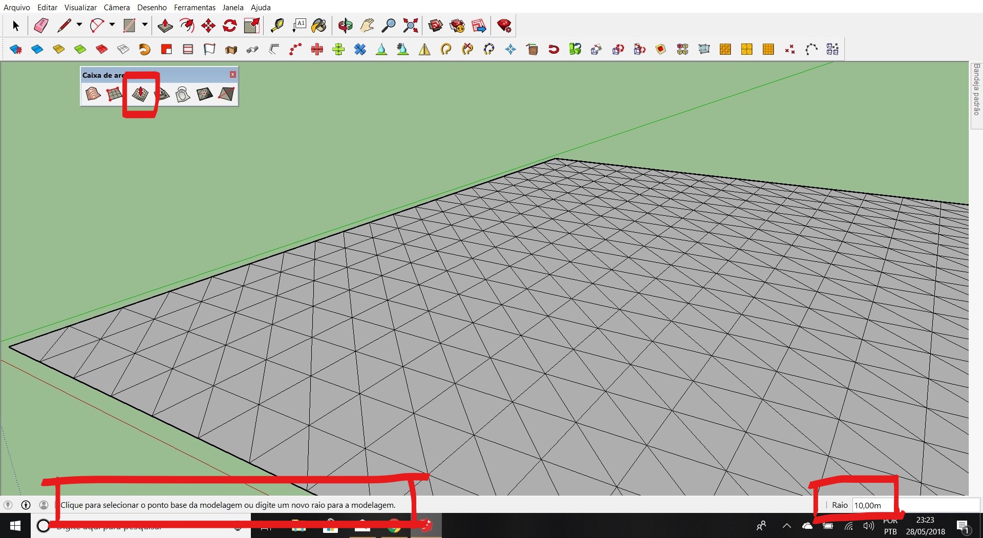Image resolution: width=983 pixels, height=538 pixels.
Task: Activate the Orbit tool
Action: tap(346, 26)
